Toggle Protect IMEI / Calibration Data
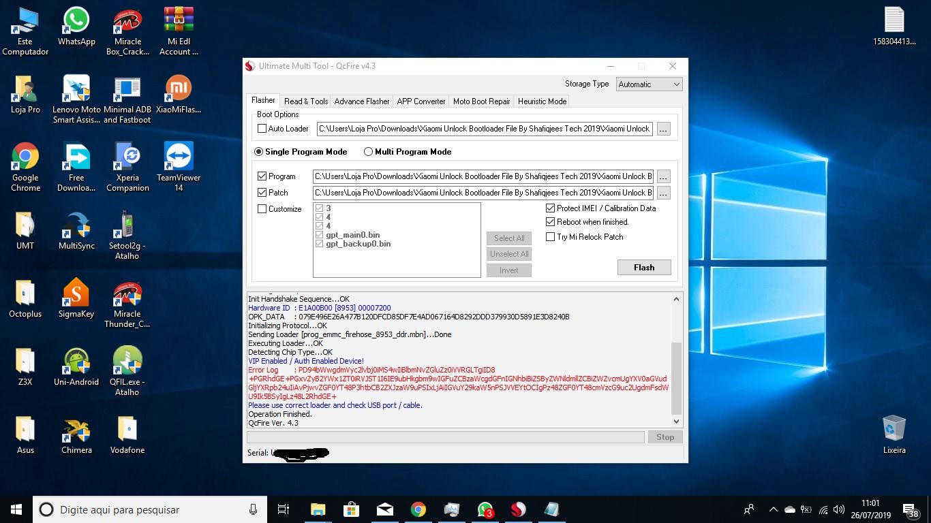Screen dimensions: 931x523 [551, 208]
